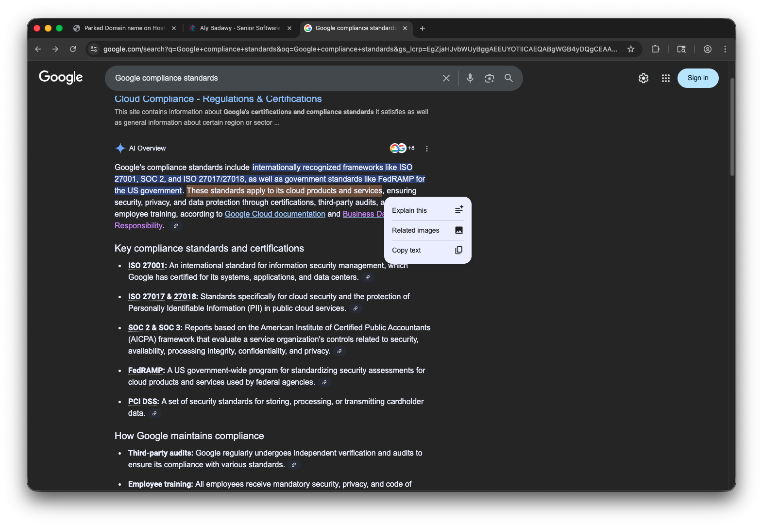Open Google Lens image search
The width and height of the screenshot is (763, 527).
pos(489,78)
